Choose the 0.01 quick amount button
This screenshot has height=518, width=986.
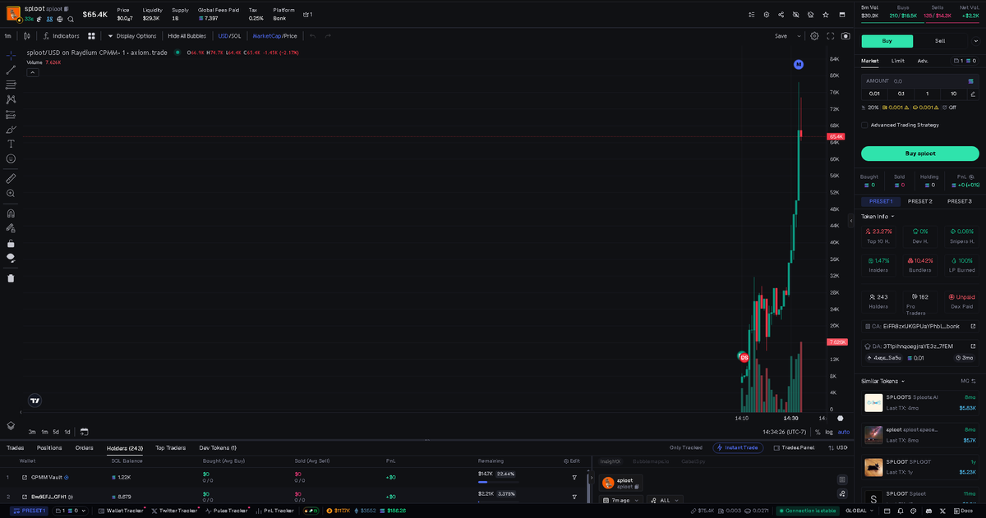coord(874,94)
